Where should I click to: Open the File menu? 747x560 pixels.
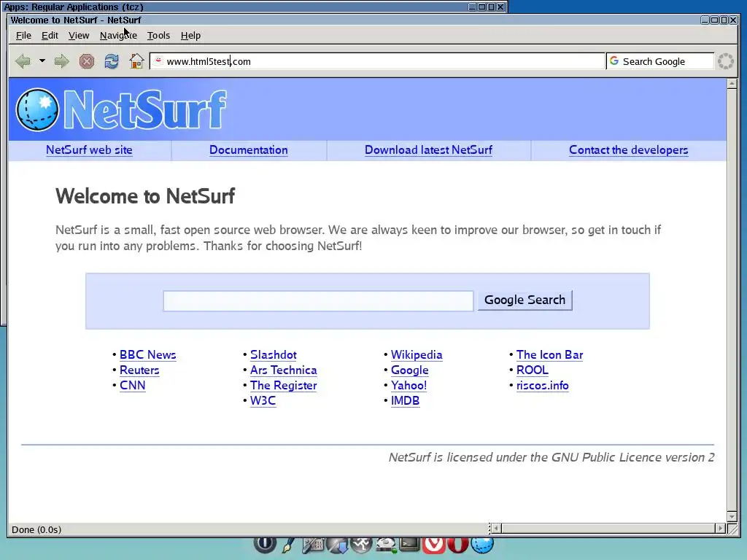[x=23, y=35]
